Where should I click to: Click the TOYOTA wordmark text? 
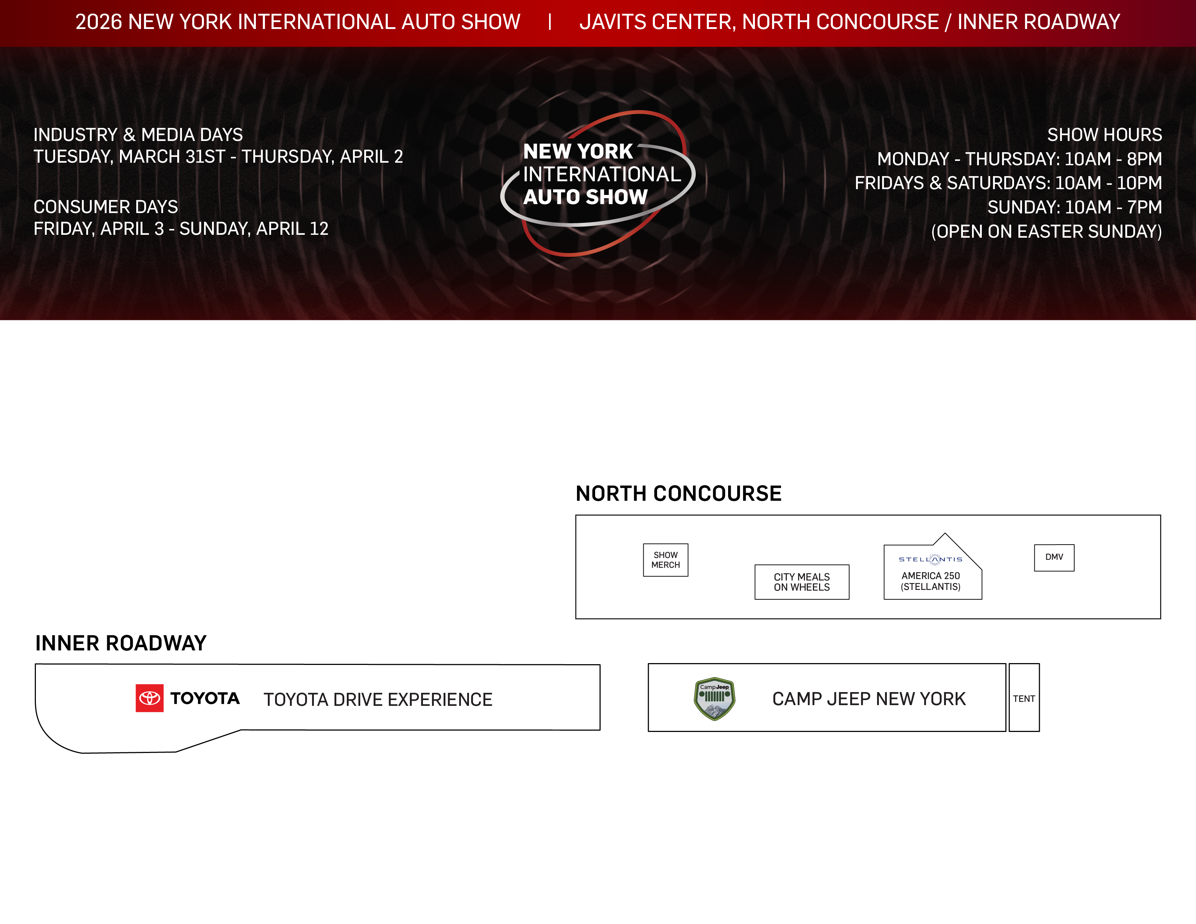[205, 699]
